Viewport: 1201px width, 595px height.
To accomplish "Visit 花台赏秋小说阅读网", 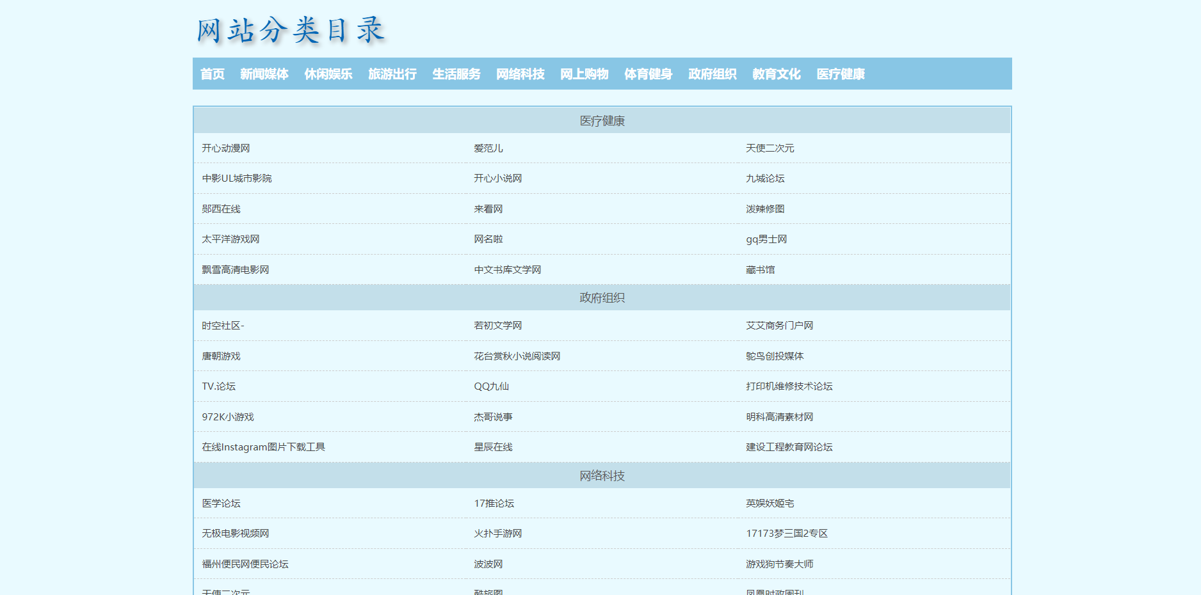I will point(517,356).
